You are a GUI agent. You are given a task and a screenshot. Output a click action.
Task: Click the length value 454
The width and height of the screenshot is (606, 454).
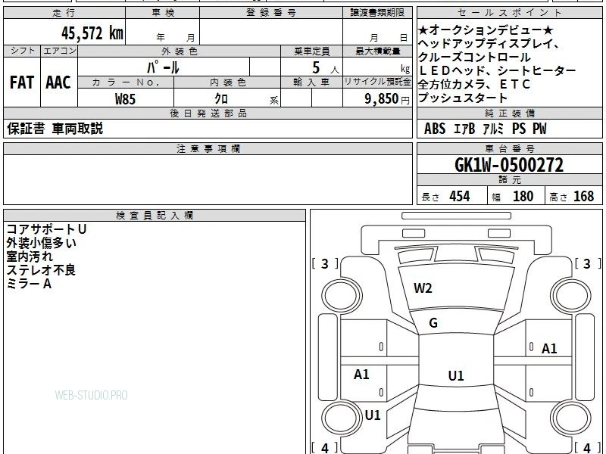(x=460, y=196)
